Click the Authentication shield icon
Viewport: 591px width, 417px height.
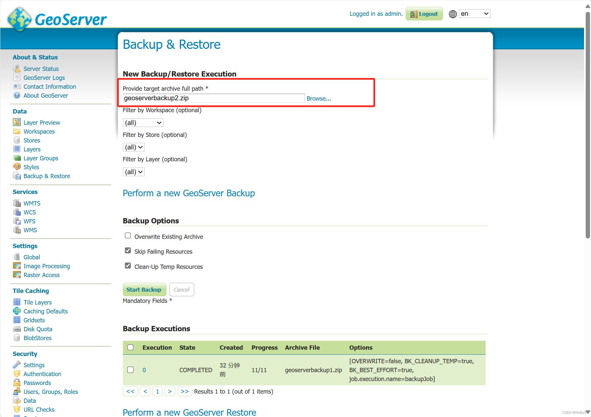click(17, 374)
